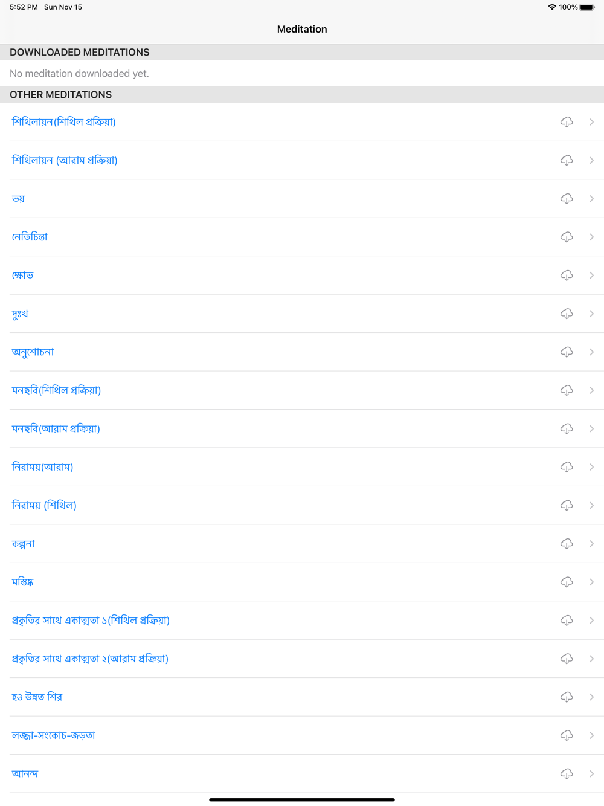Download হও উন্নত শির using cloud icon
Viewport: 604px width, 806px height.
click(567, 697)
